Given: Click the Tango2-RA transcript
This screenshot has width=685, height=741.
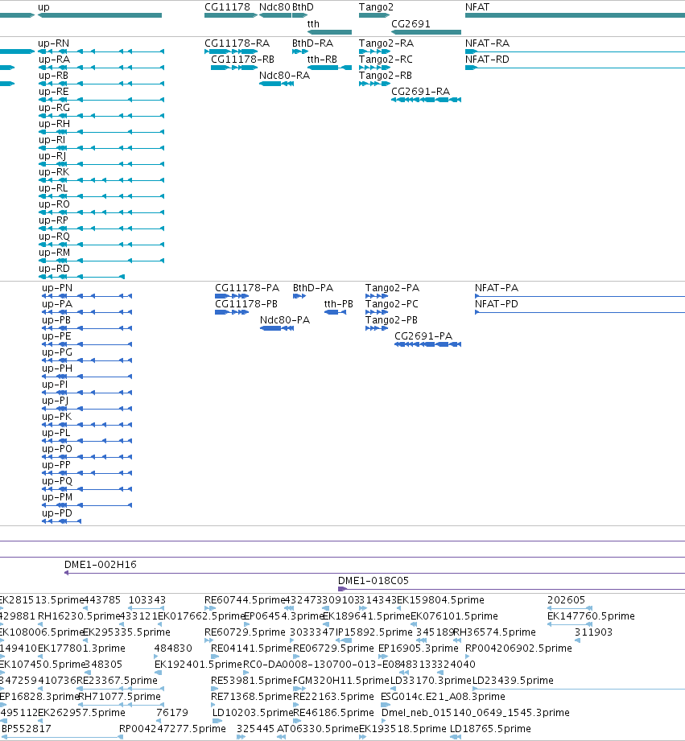Looking at the screenshot, I should [x=374, y=51].
